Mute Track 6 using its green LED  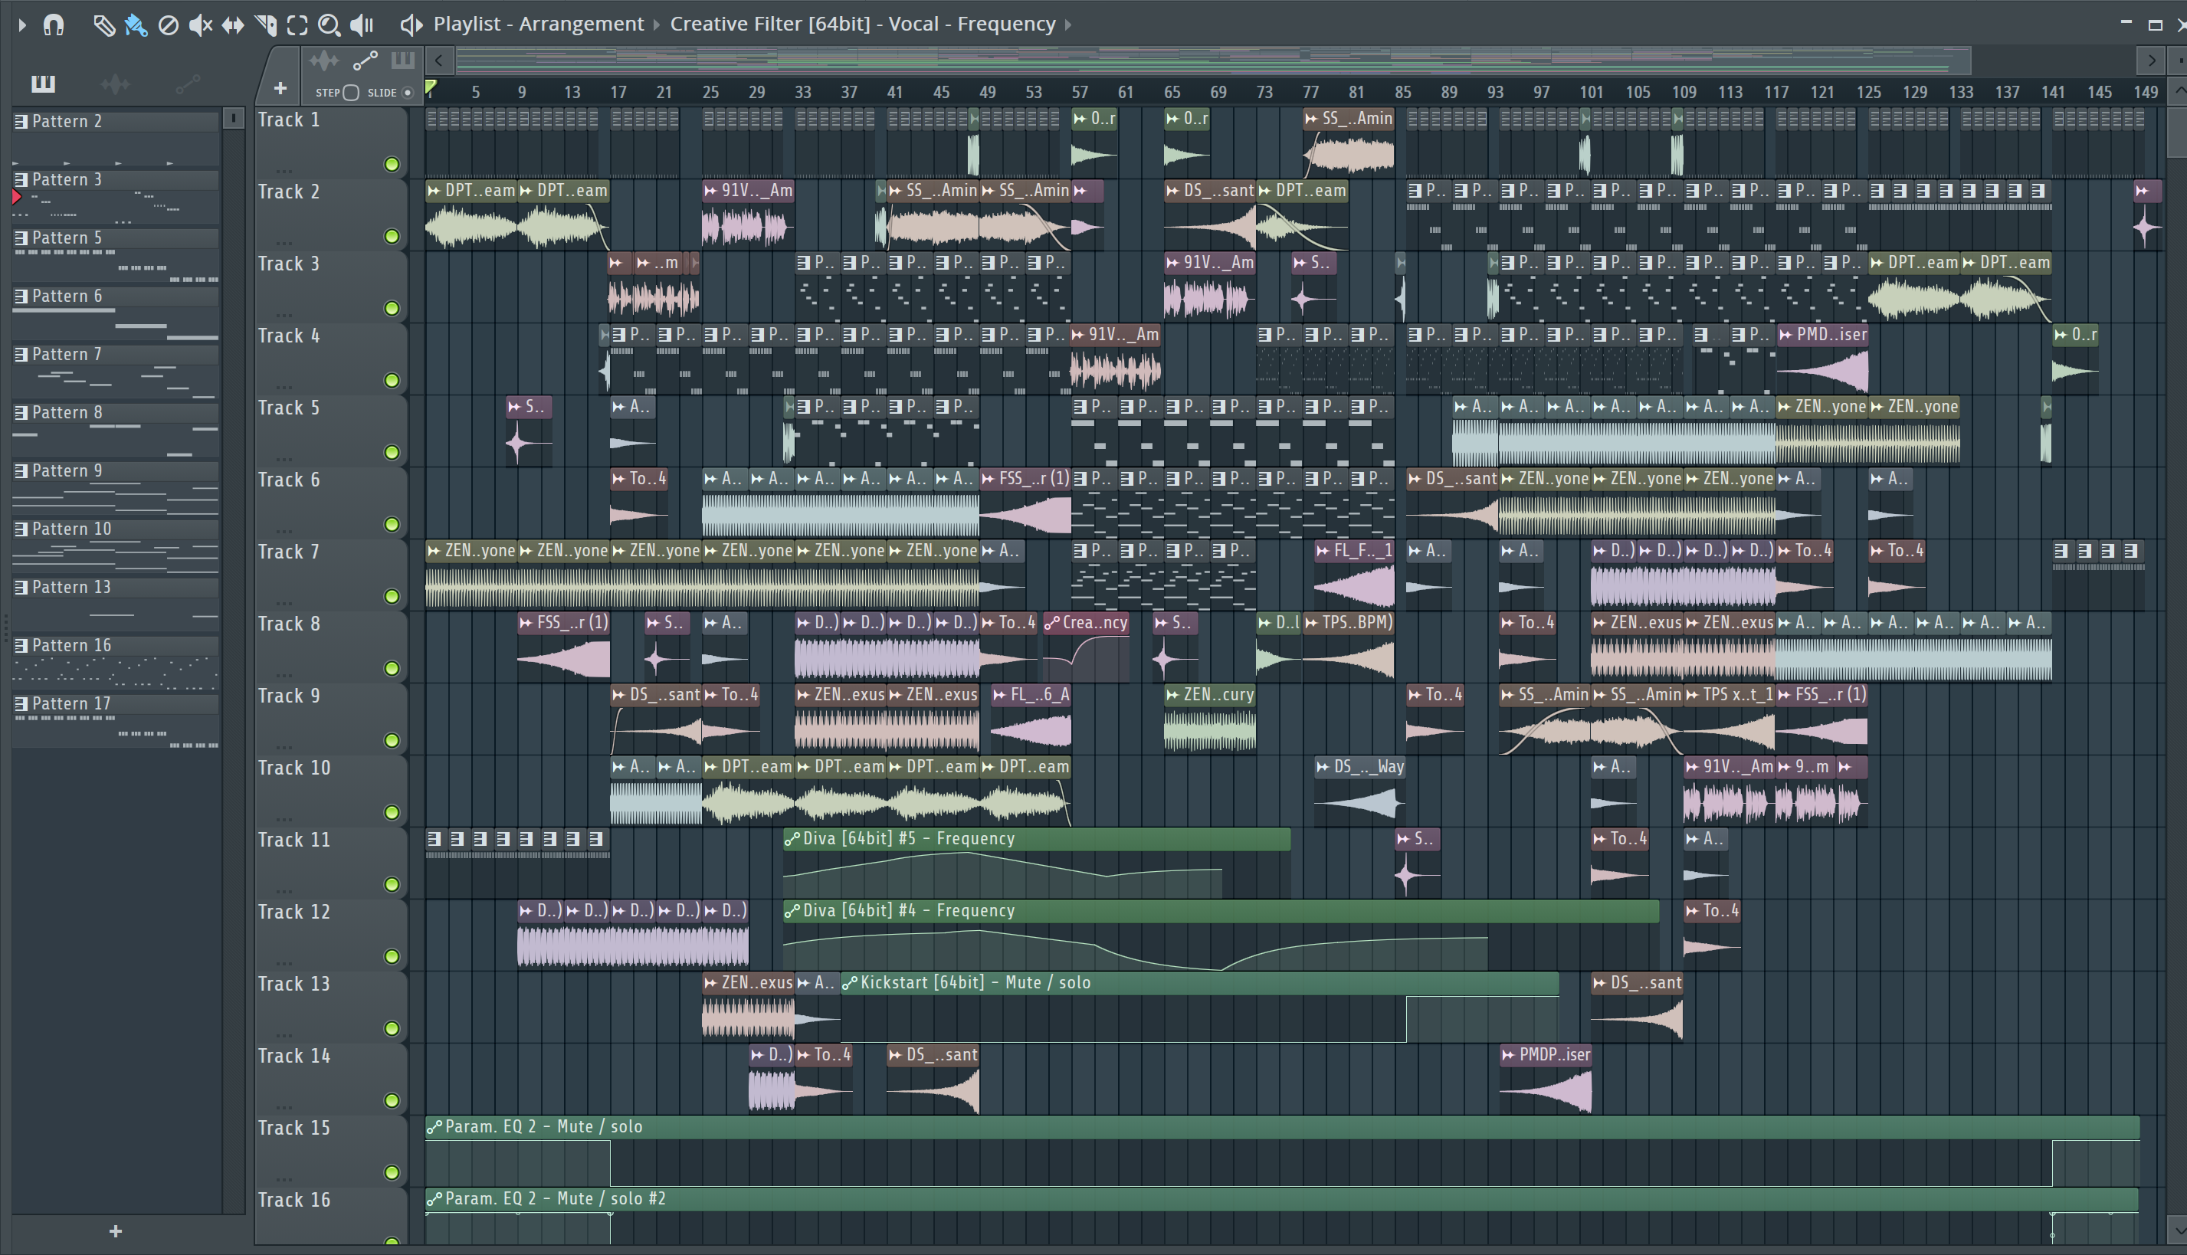pyautogui.click(x=392, y=524)
